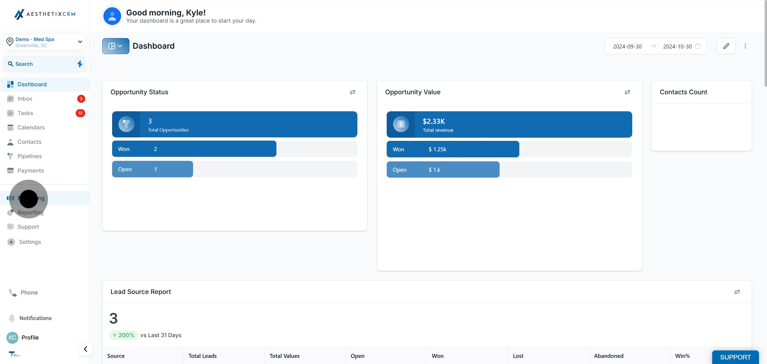Open the Tasks section in the sidebar
The height and width of the screenshot is (364, 767).
click(25, 113)
